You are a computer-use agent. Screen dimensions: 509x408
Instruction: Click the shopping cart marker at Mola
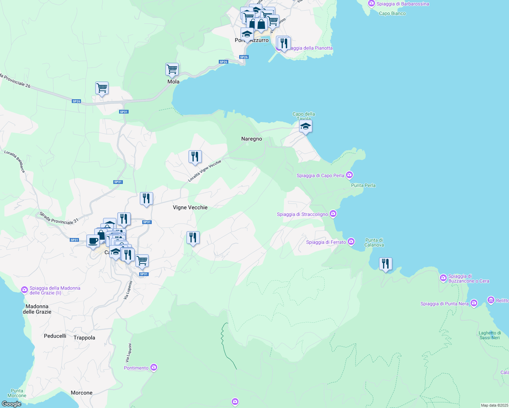coord(172,69)
